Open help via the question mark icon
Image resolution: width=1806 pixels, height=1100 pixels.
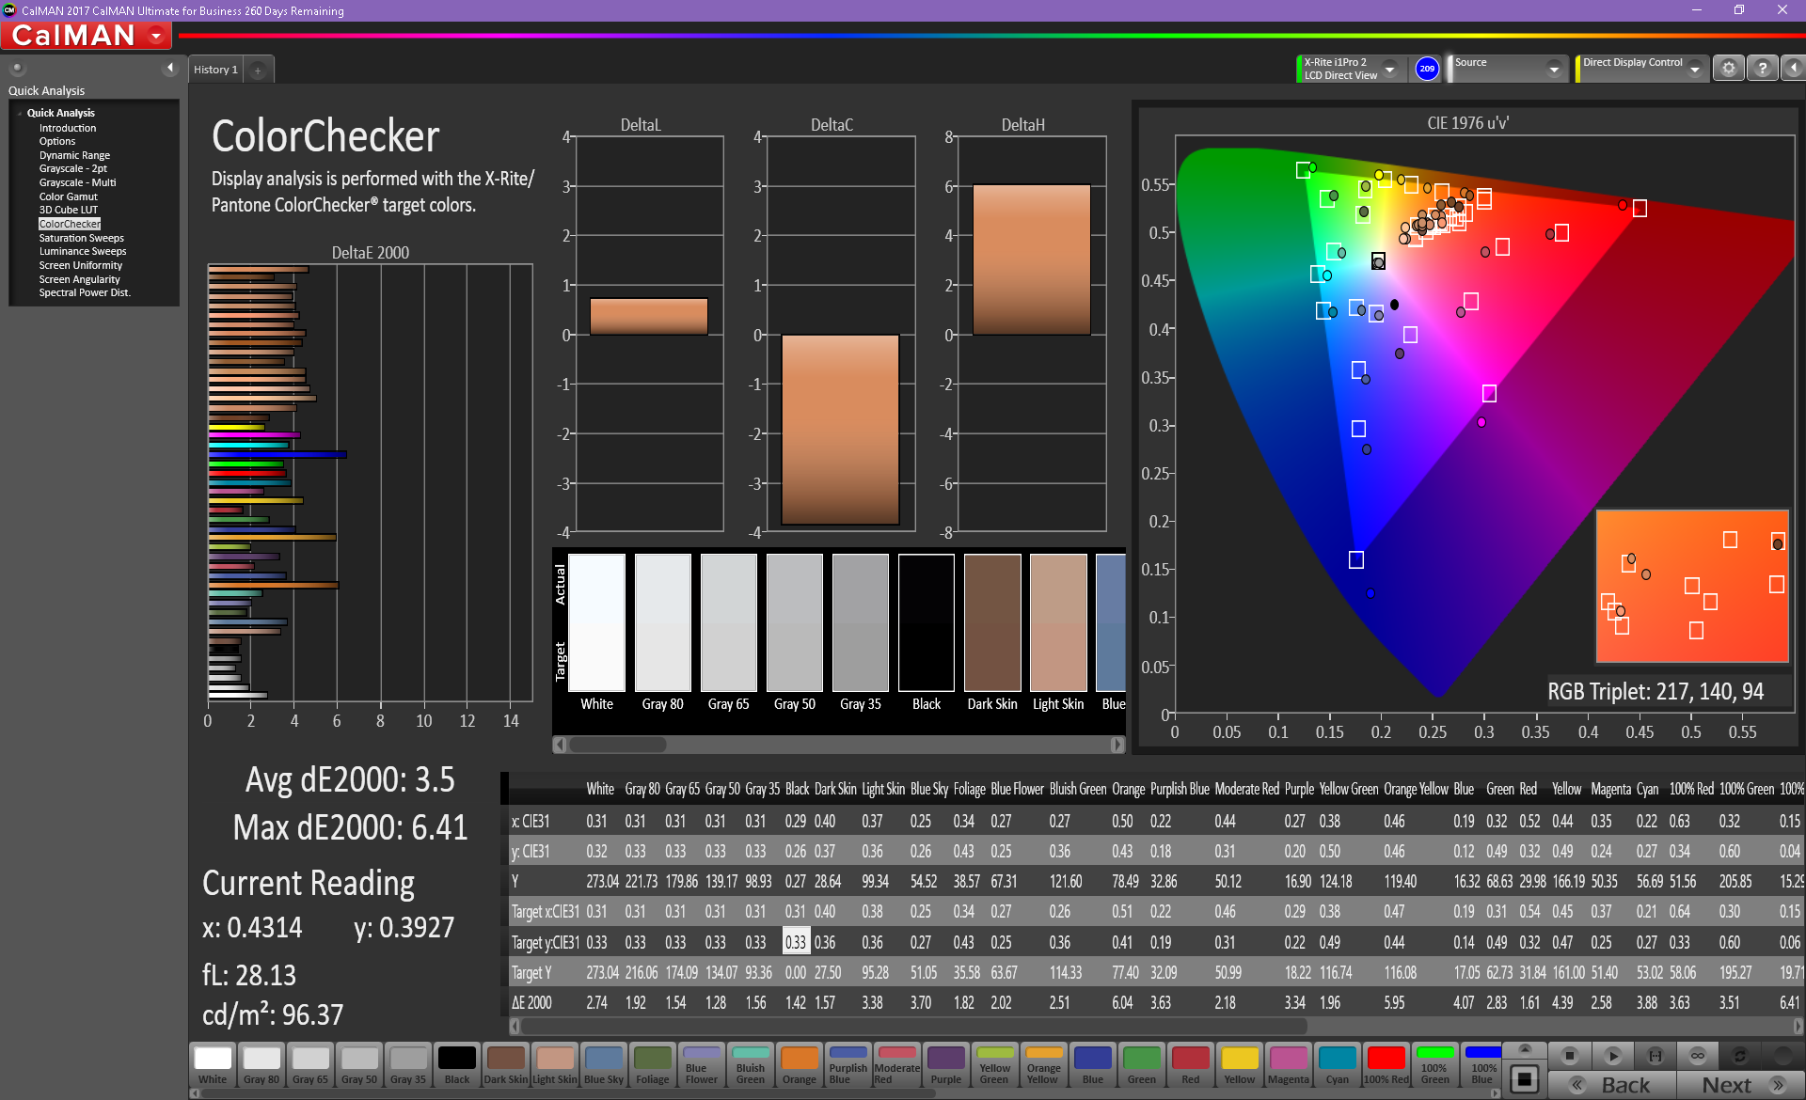point(1763,69)
